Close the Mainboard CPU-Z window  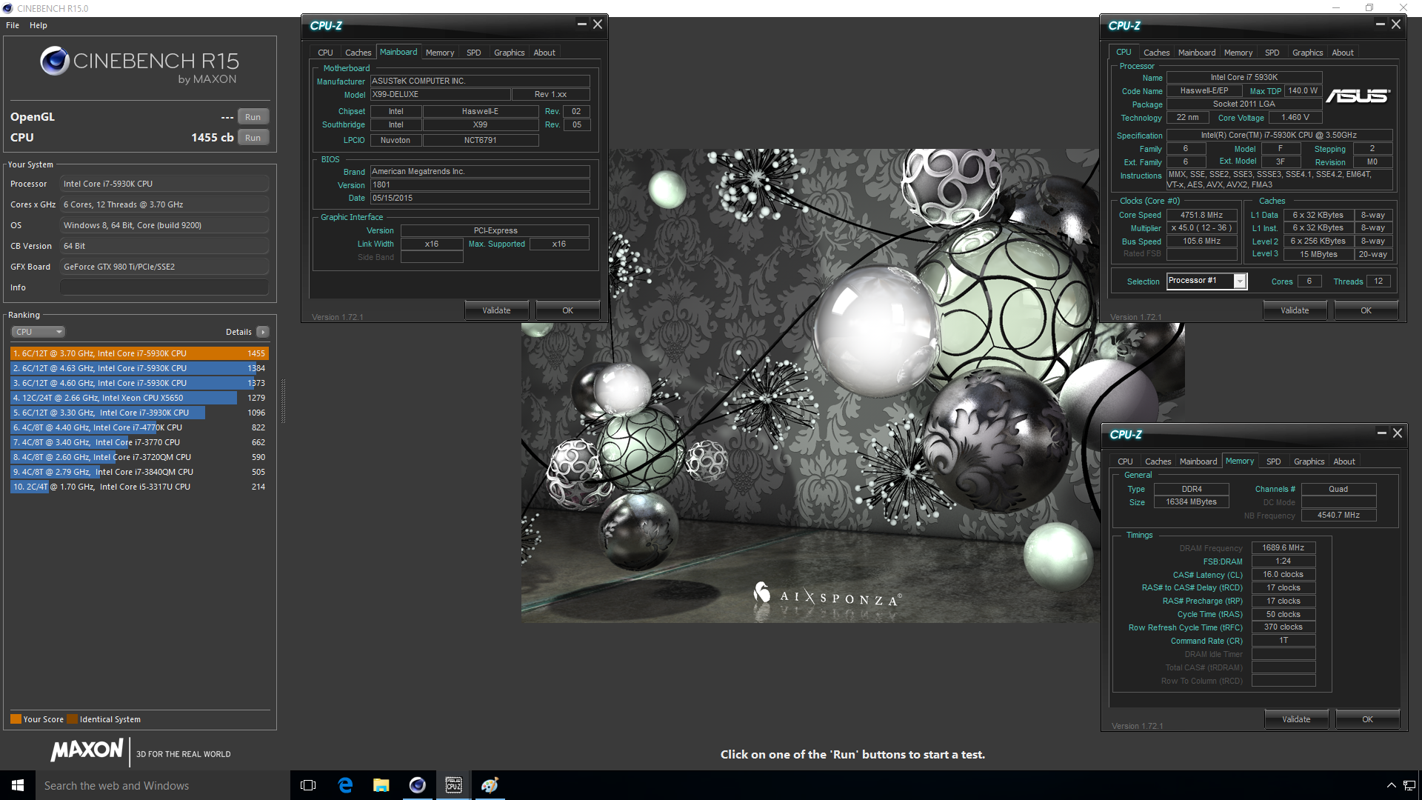pos(598,24)
